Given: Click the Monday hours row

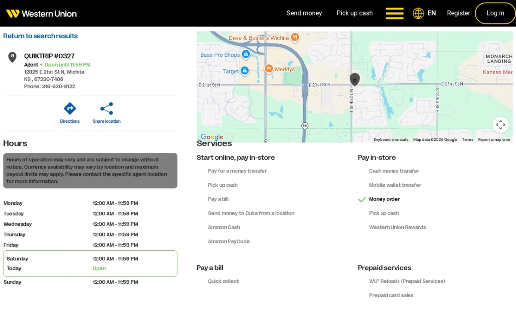Looking at the screenshot, I should (x=90, y=204).
